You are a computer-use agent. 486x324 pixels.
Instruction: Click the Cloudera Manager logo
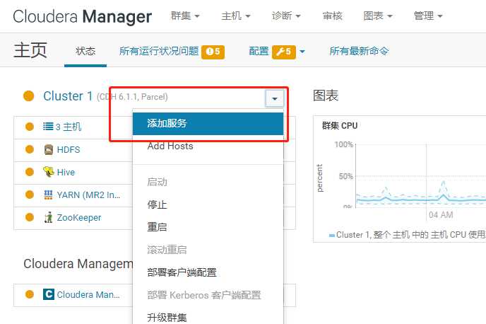83,16
